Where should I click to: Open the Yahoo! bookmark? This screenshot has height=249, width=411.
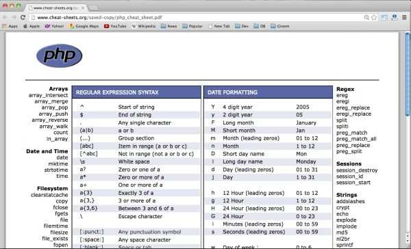[x=54, y=26]
